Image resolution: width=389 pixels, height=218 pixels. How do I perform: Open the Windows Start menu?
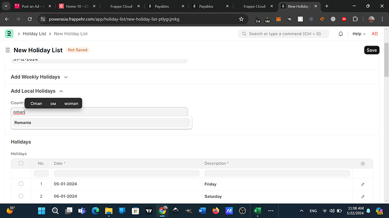[41, 211]
